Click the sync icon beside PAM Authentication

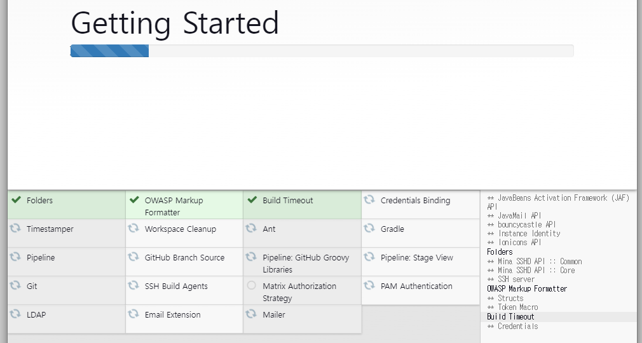[x=369, y=285]
